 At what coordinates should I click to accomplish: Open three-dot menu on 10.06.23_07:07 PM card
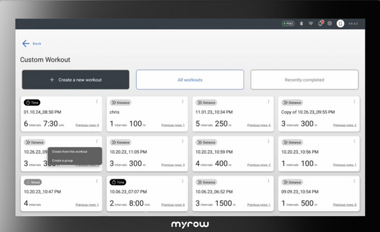point(182,181)
